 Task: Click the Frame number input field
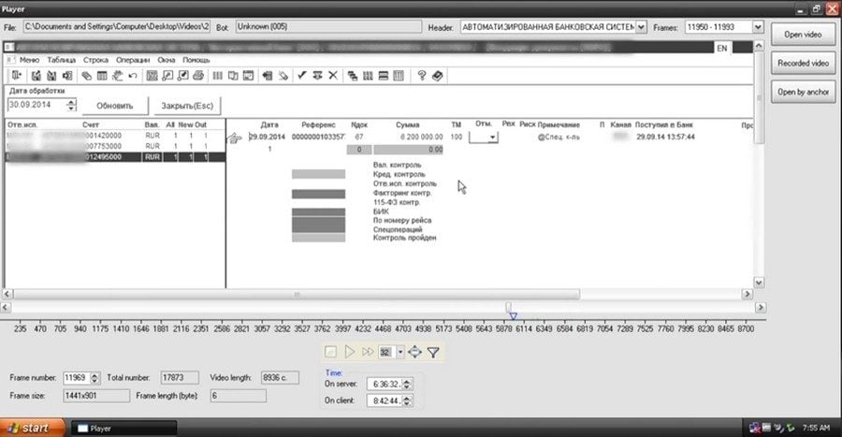(76, 377)
